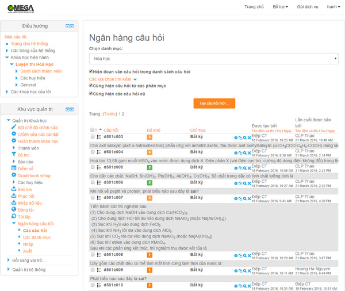Click the reset icon beside Tái lập
345x291 pixels.
coord(14,216)
